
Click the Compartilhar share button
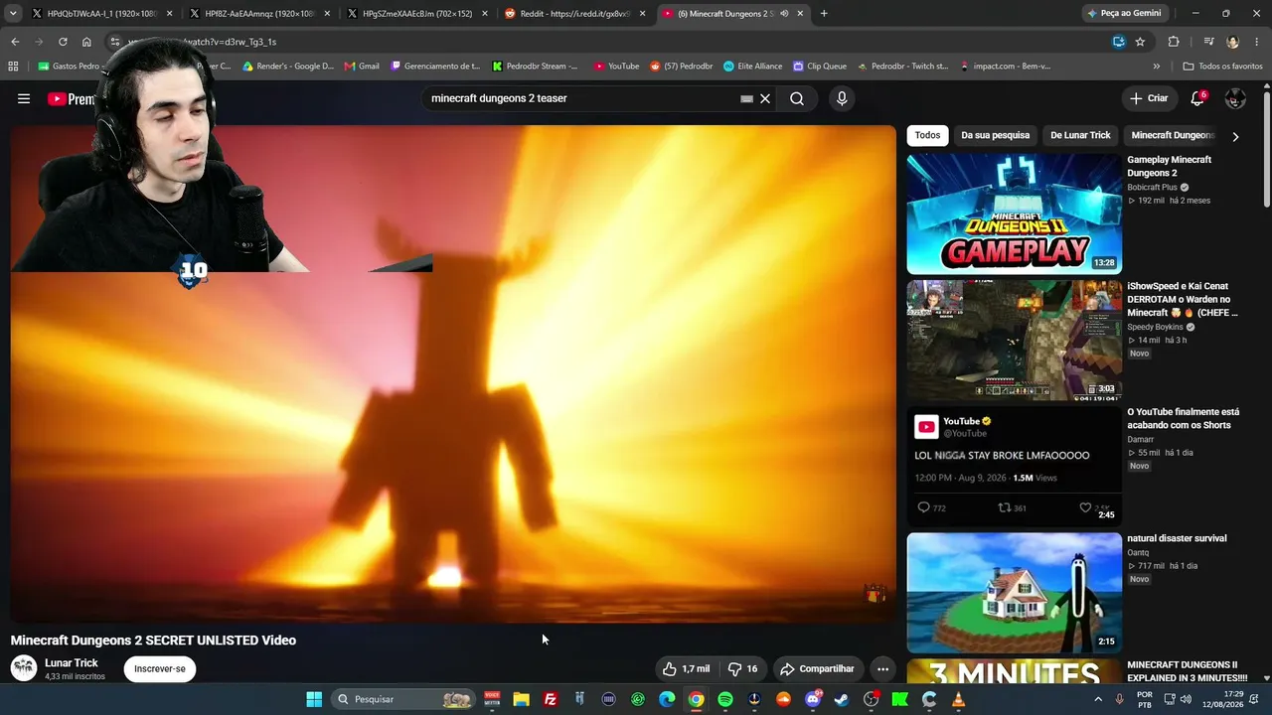[x=817, y=669]
